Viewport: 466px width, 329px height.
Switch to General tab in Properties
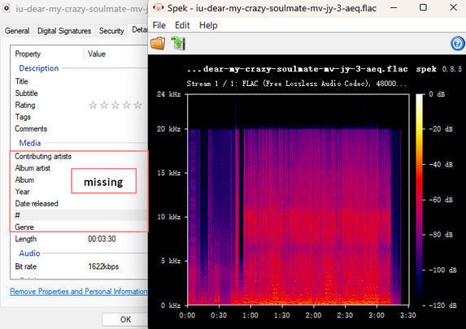17,31
